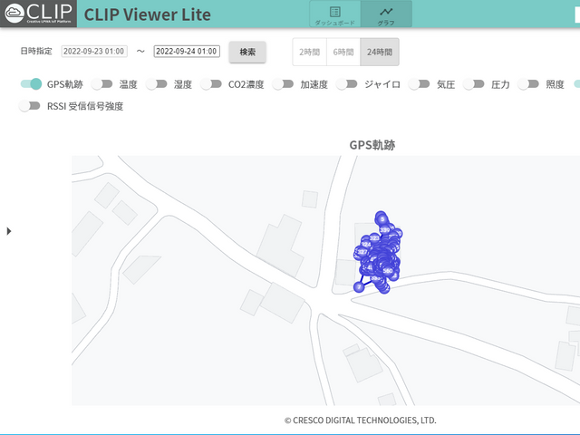The width and height of the screenshot is (580, 435).
Task: Disable the GPS軌跡 toggle
Action: click(31, 84)
